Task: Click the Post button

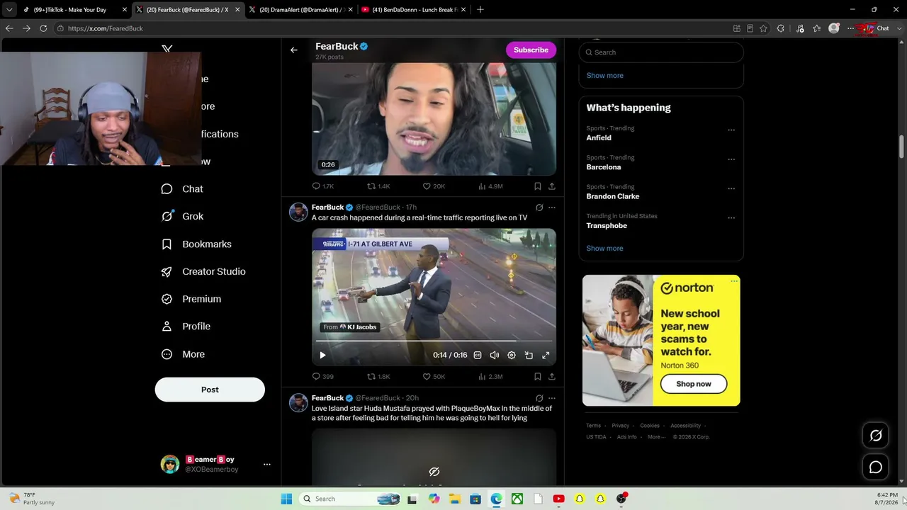Action: click(210, 390)
